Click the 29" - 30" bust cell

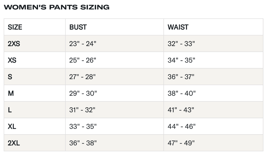tap(83, 93)
